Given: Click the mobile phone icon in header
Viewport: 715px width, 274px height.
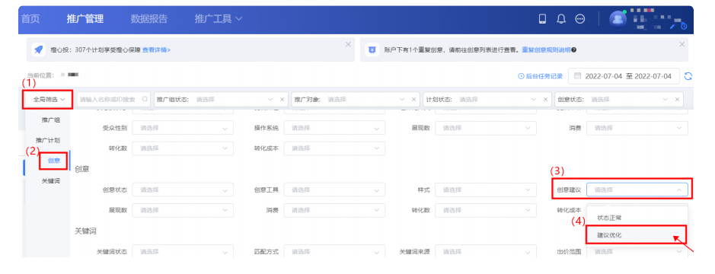Looking at the screenshot, I should coord(542,19).
